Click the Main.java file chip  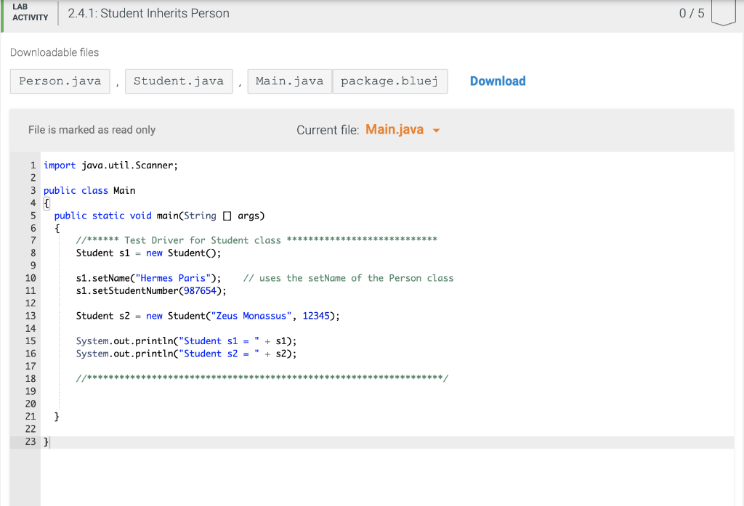pos(289,81)
